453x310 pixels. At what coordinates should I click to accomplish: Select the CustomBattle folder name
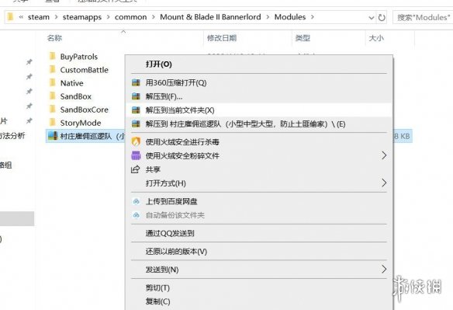[x=84, y=70]
